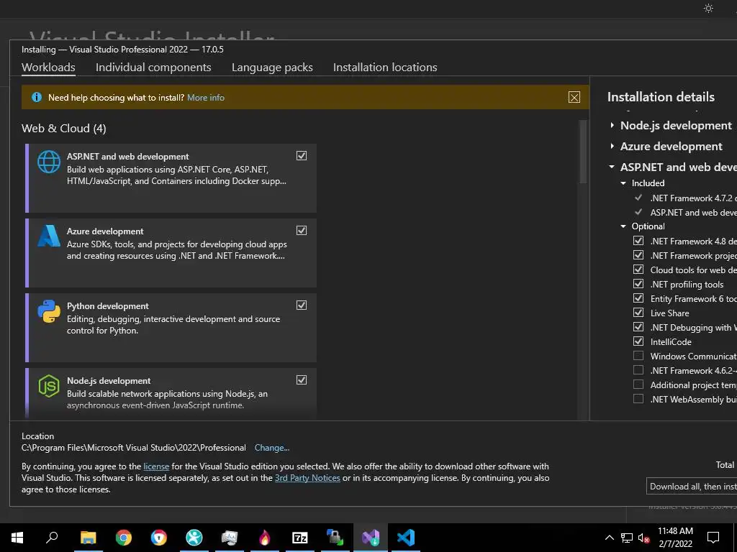Click 'Change...' install location link
The width and height of the screenshot is (737, 552).
point(271,448)
